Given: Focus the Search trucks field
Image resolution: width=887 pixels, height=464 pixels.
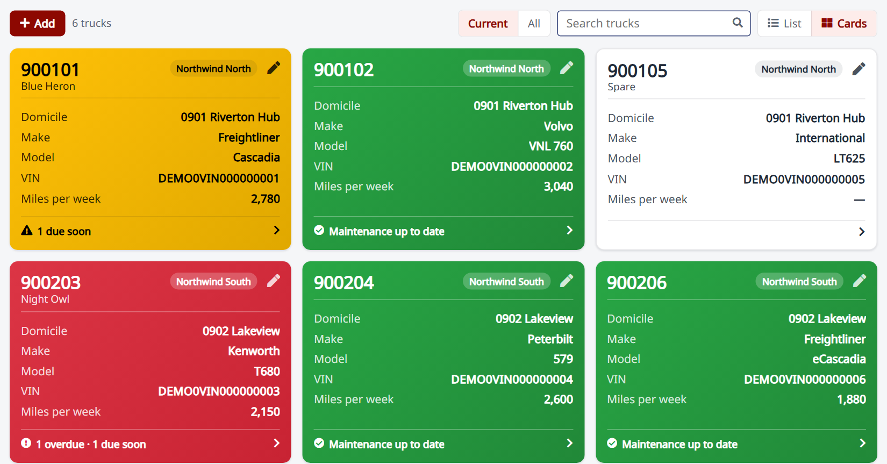Looking at the screenshot, I should tap(654, 24).
